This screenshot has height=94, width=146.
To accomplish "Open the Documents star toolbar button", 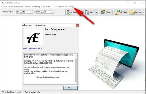I will click(x=137, y=12).
